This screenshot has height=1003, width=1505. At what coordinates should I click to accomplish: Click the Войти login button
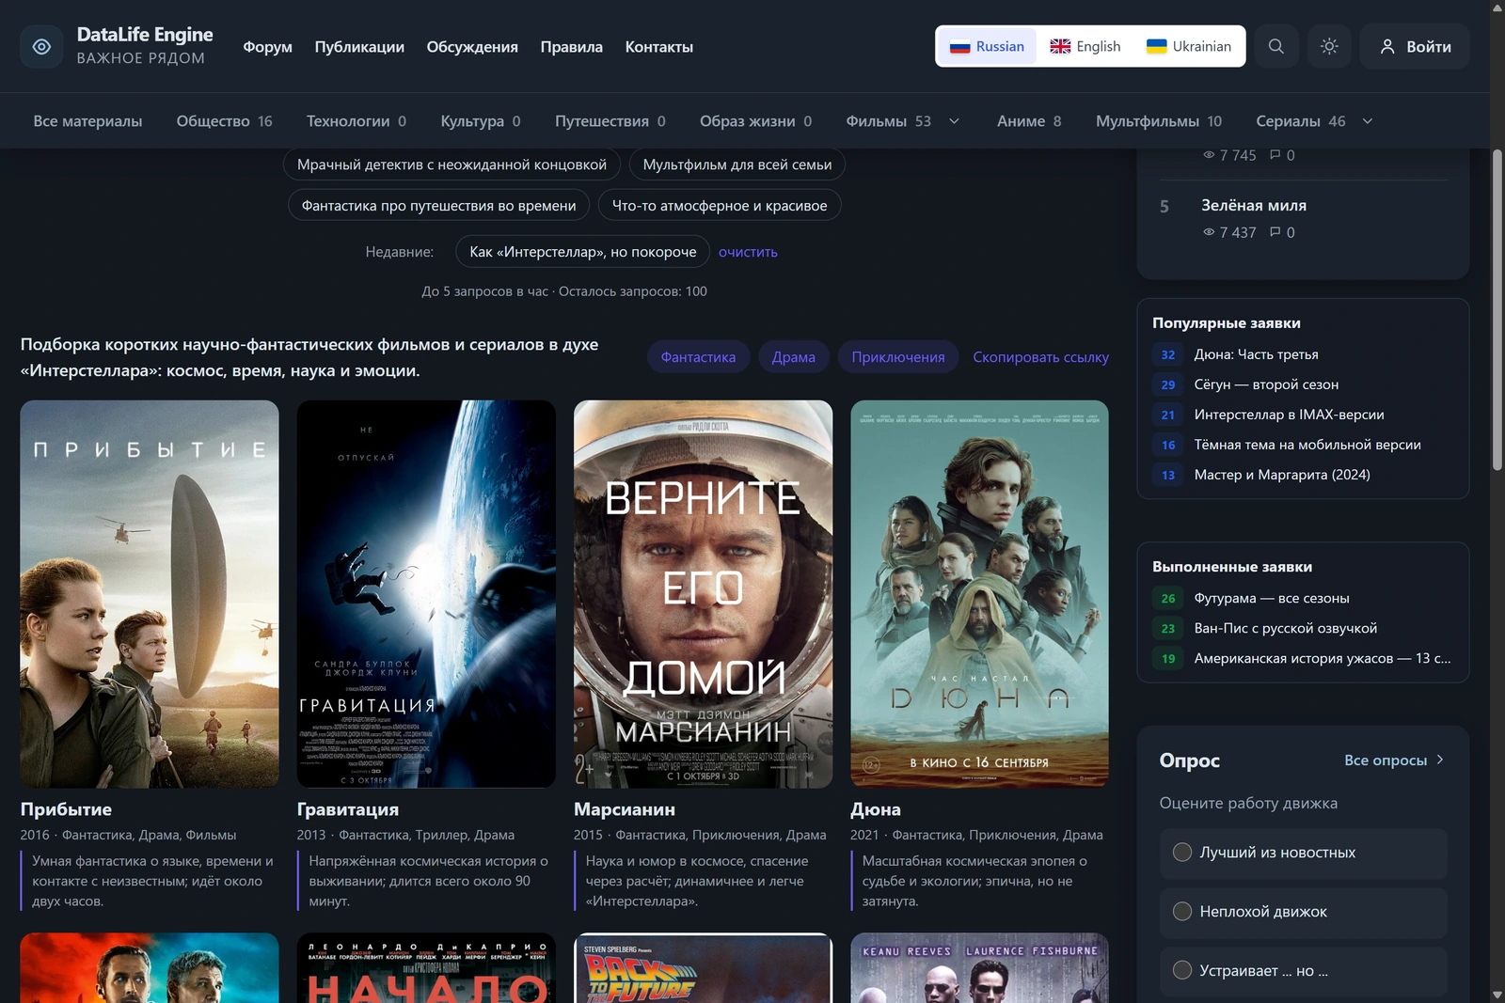[x=1415, y=46]
